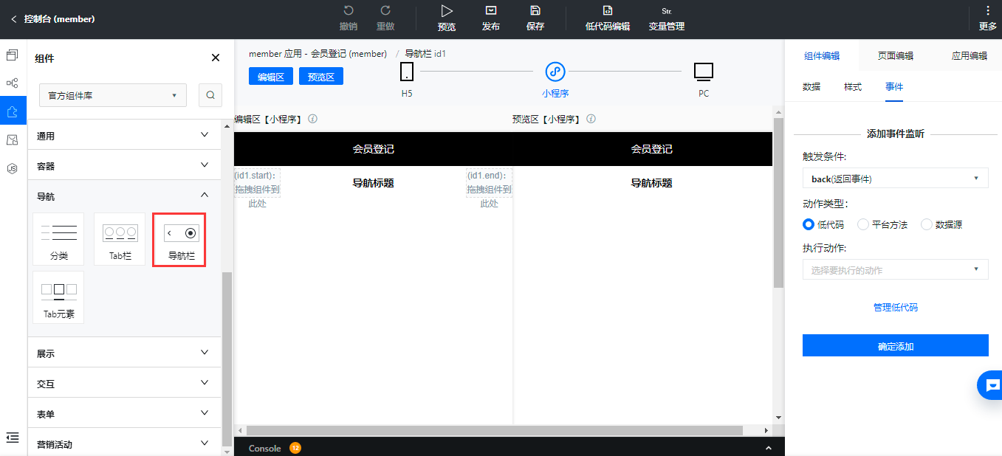The height and width of the screenshot is (456, 1002).
Task: Click the Console badge showing 12
Action: point(295,448)
